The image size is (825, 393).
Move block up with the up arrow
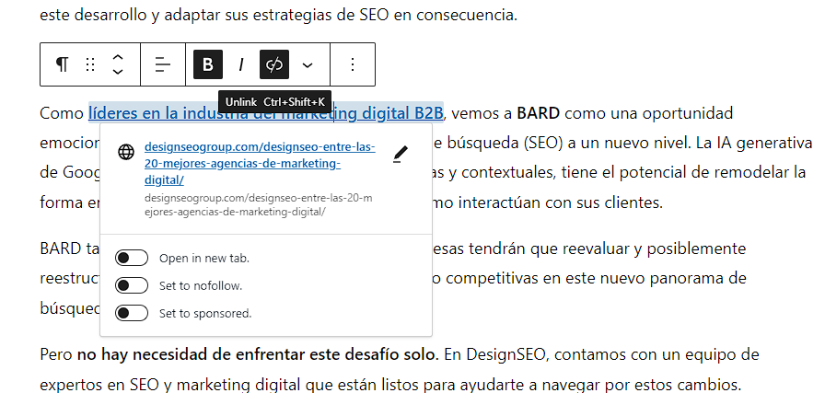click(119, 57)
